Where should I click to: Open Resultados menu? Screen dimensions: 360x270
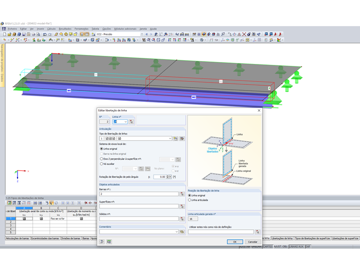click(x=65, y=29)
